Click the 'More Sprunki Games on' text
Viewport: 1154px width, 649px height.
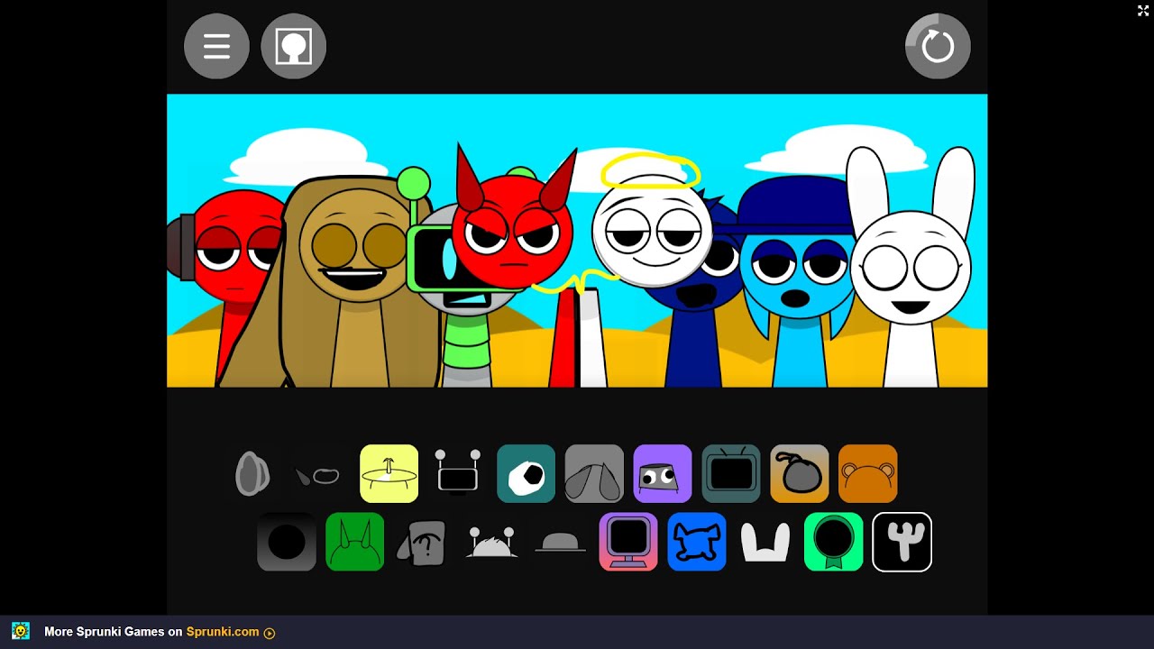[x=114, y=632]
